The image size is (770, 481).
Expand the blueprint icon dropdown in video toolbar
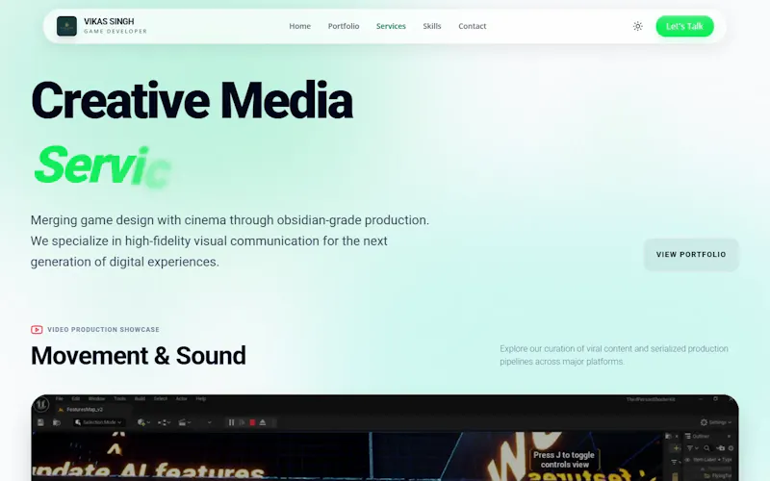click(x=164, y=422)
